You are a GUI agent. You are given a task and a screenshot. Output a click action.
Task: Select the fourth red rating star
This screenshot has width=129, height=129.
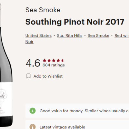[58, 61]
